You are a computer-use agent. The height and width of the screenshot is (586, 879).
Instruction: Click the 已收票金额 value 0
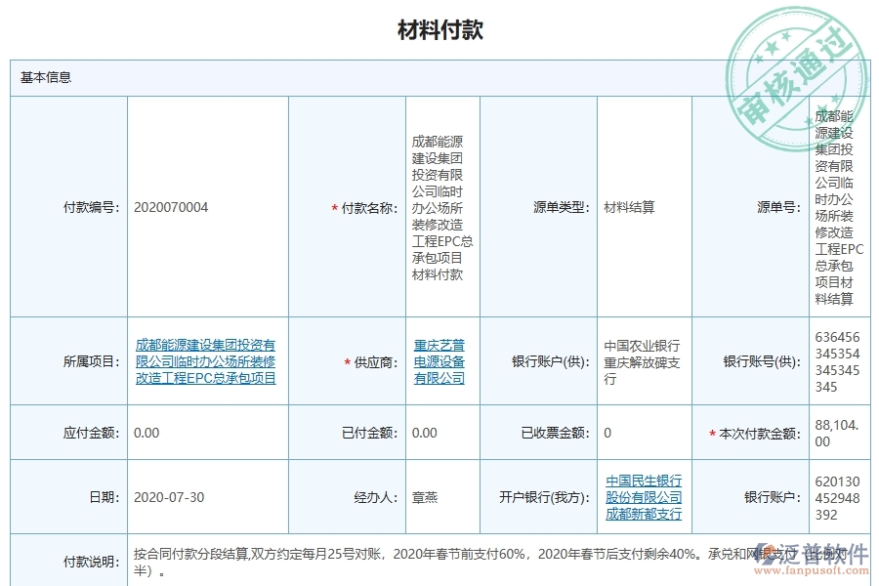click(x=607, y=434)
